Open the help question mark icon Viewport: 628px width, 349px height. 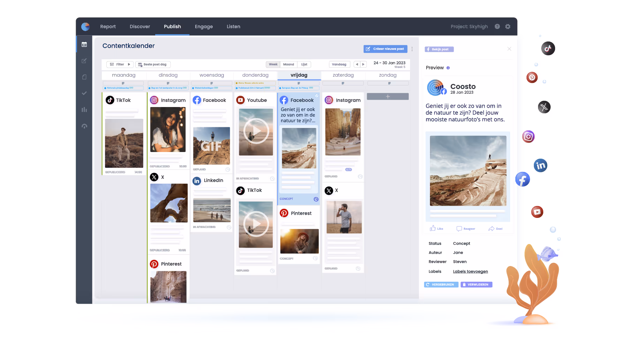[497, 26]
